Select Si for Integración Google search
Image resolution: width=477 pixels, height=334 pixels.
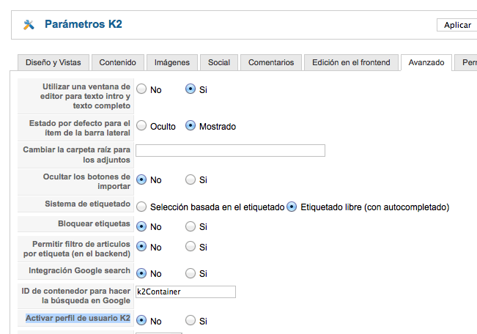click(x=191, y=273)
